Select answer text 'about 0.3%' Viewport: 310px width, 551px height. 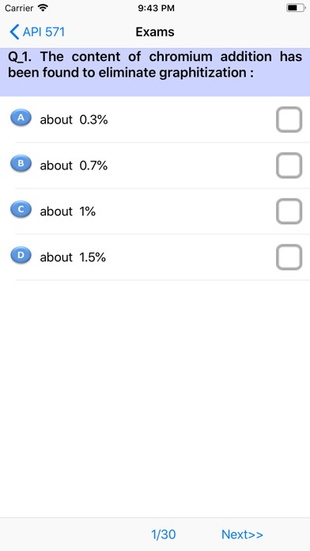tap(74, 120)
